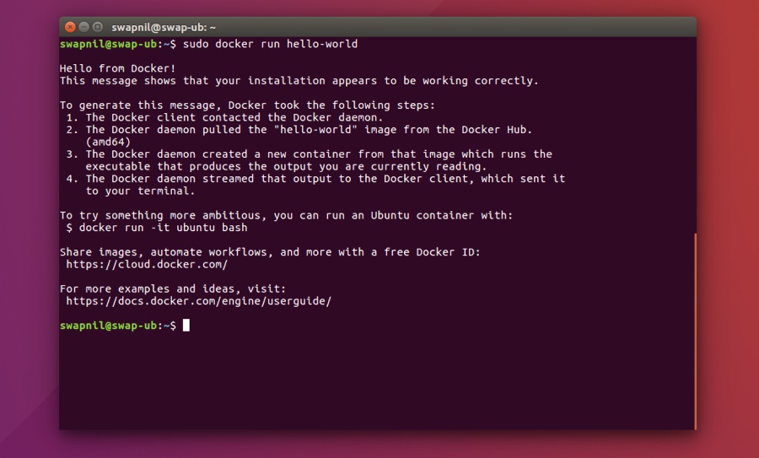Click the terminal's orange vertical scrollbar
The height and width of the screenshot is (458, 759).
coord(695,331)
